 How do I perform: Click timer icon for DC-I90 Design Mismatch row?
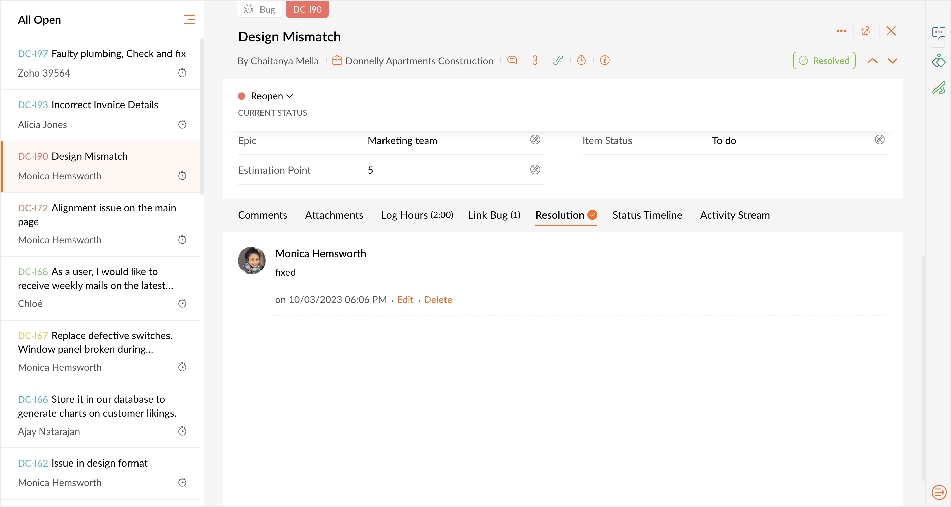[x=182, y=176]
